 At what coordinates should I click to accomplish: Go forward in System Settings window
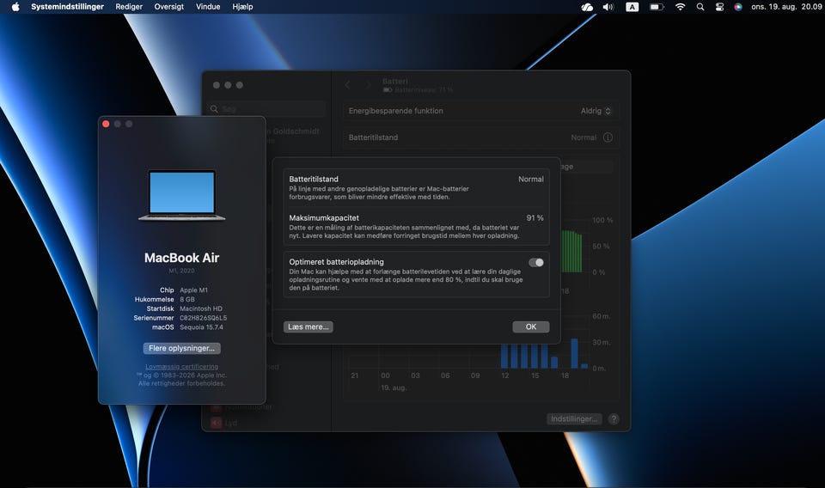[x=369, y=85]
